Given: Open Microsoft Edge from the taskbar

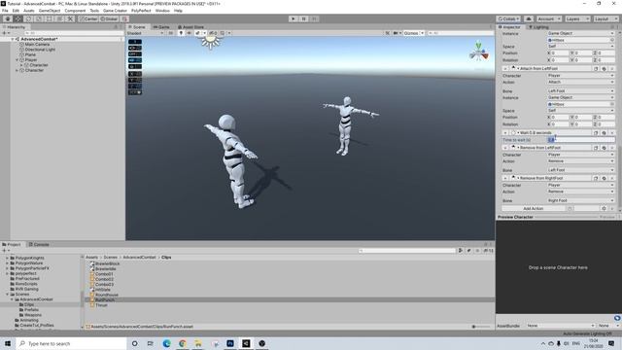Looking at the screenshot, I should tap(166, 343).
